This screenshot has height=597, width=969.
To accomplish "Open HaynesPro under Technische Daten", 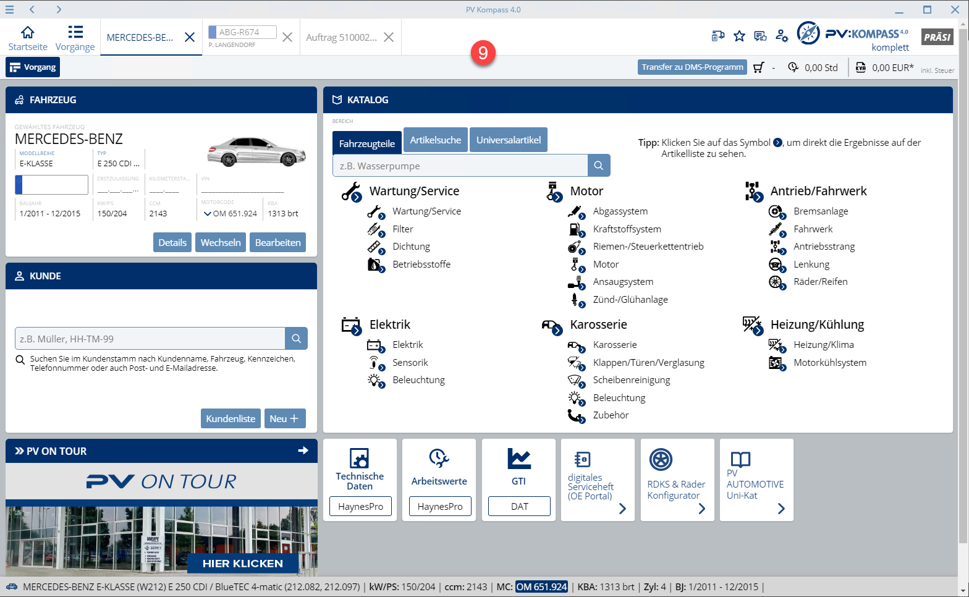I will 360,507.
